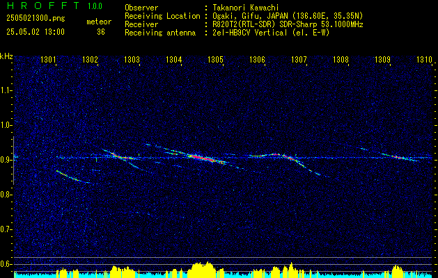This screenshot has width=438, height=278.
Task: Select the version number 1.0.0
Action: click(95, 6)
